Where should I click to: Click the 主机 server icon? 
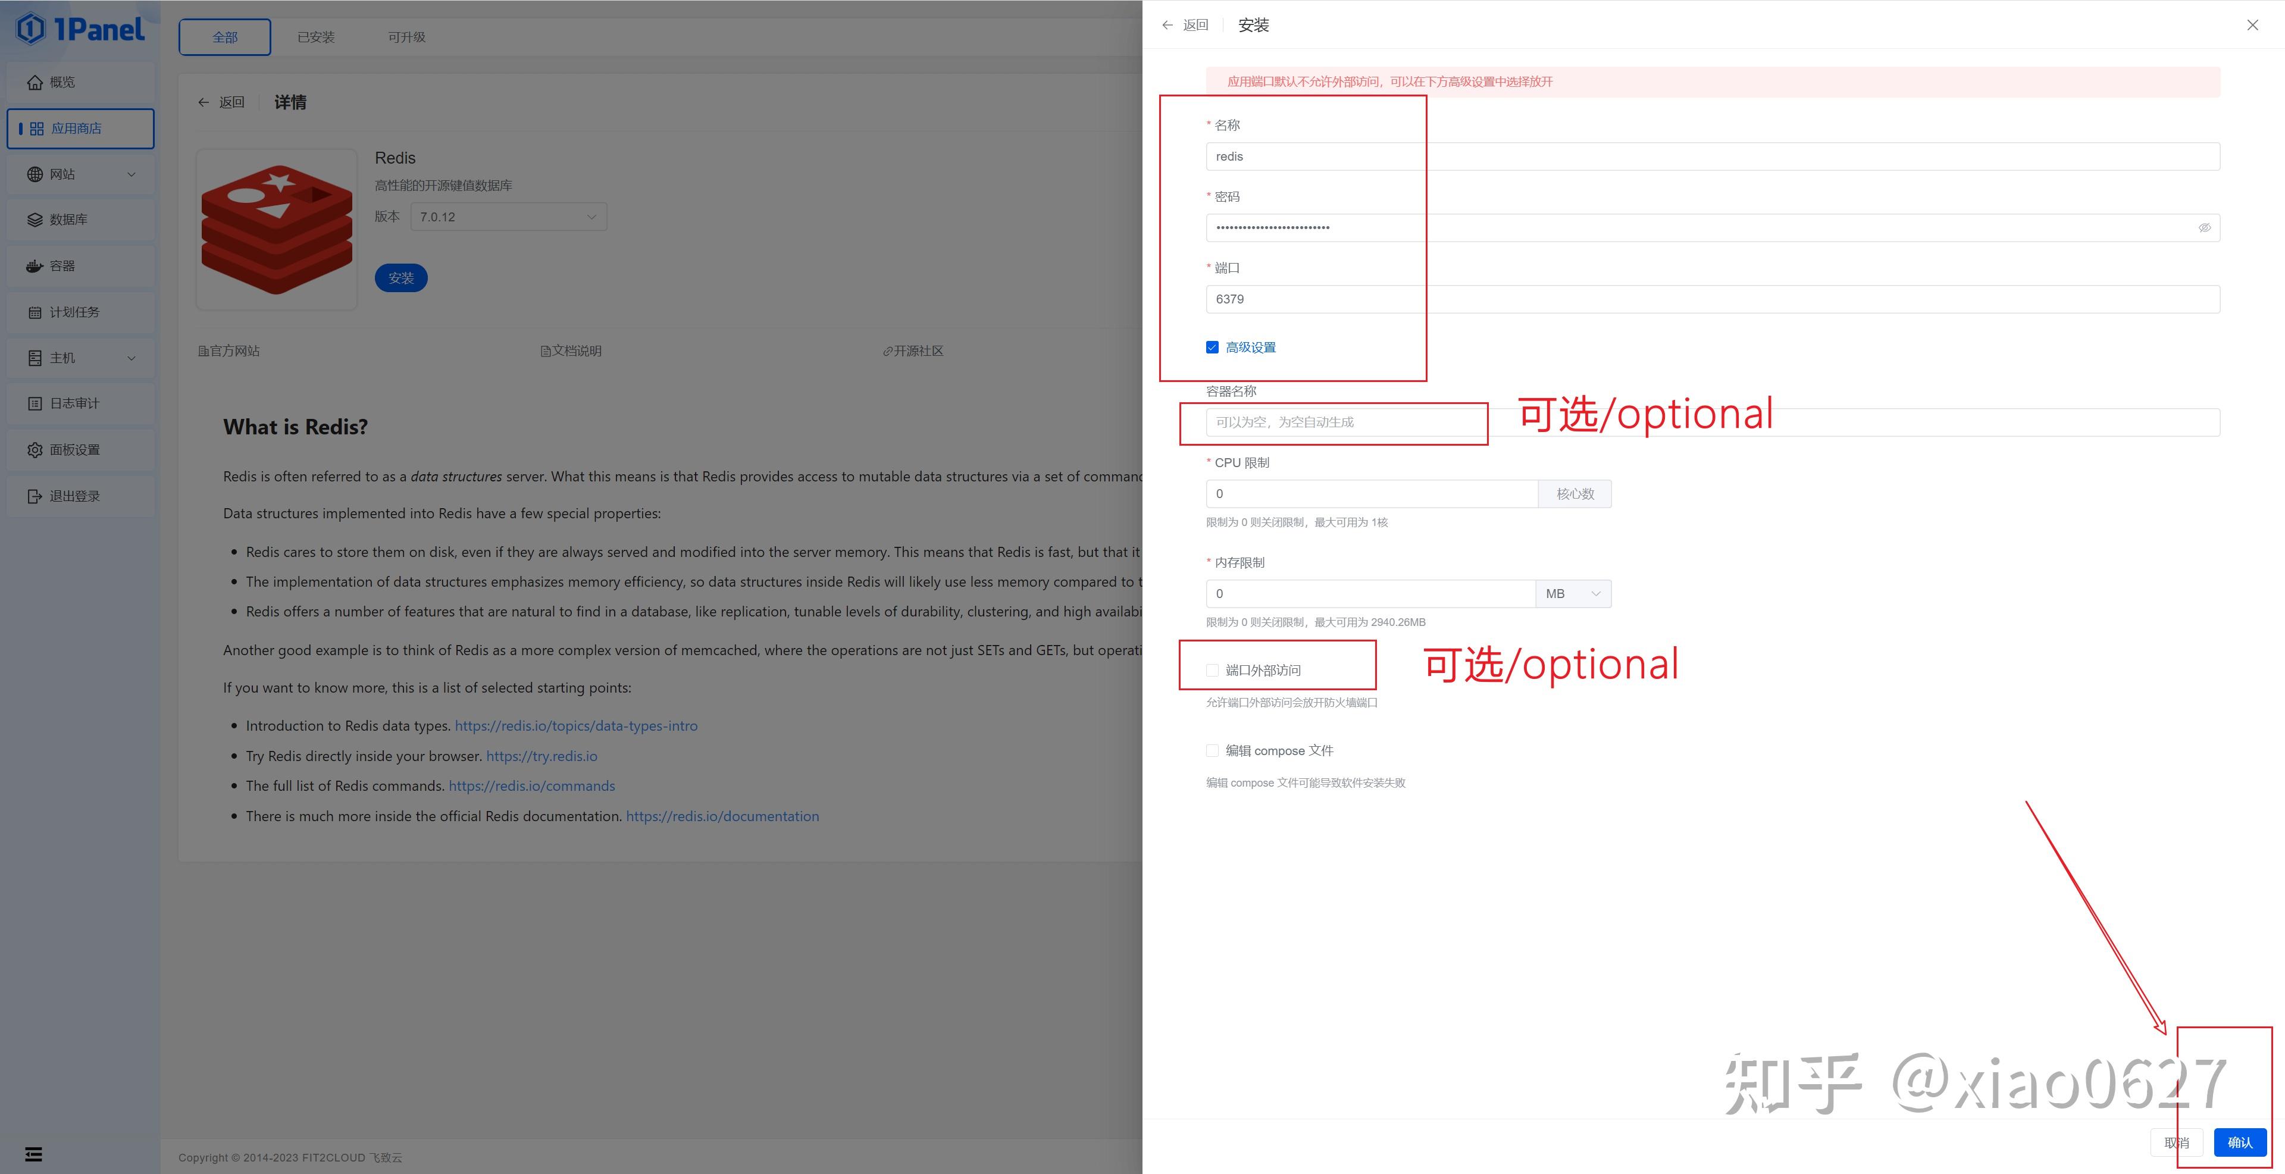click(35, 358)
